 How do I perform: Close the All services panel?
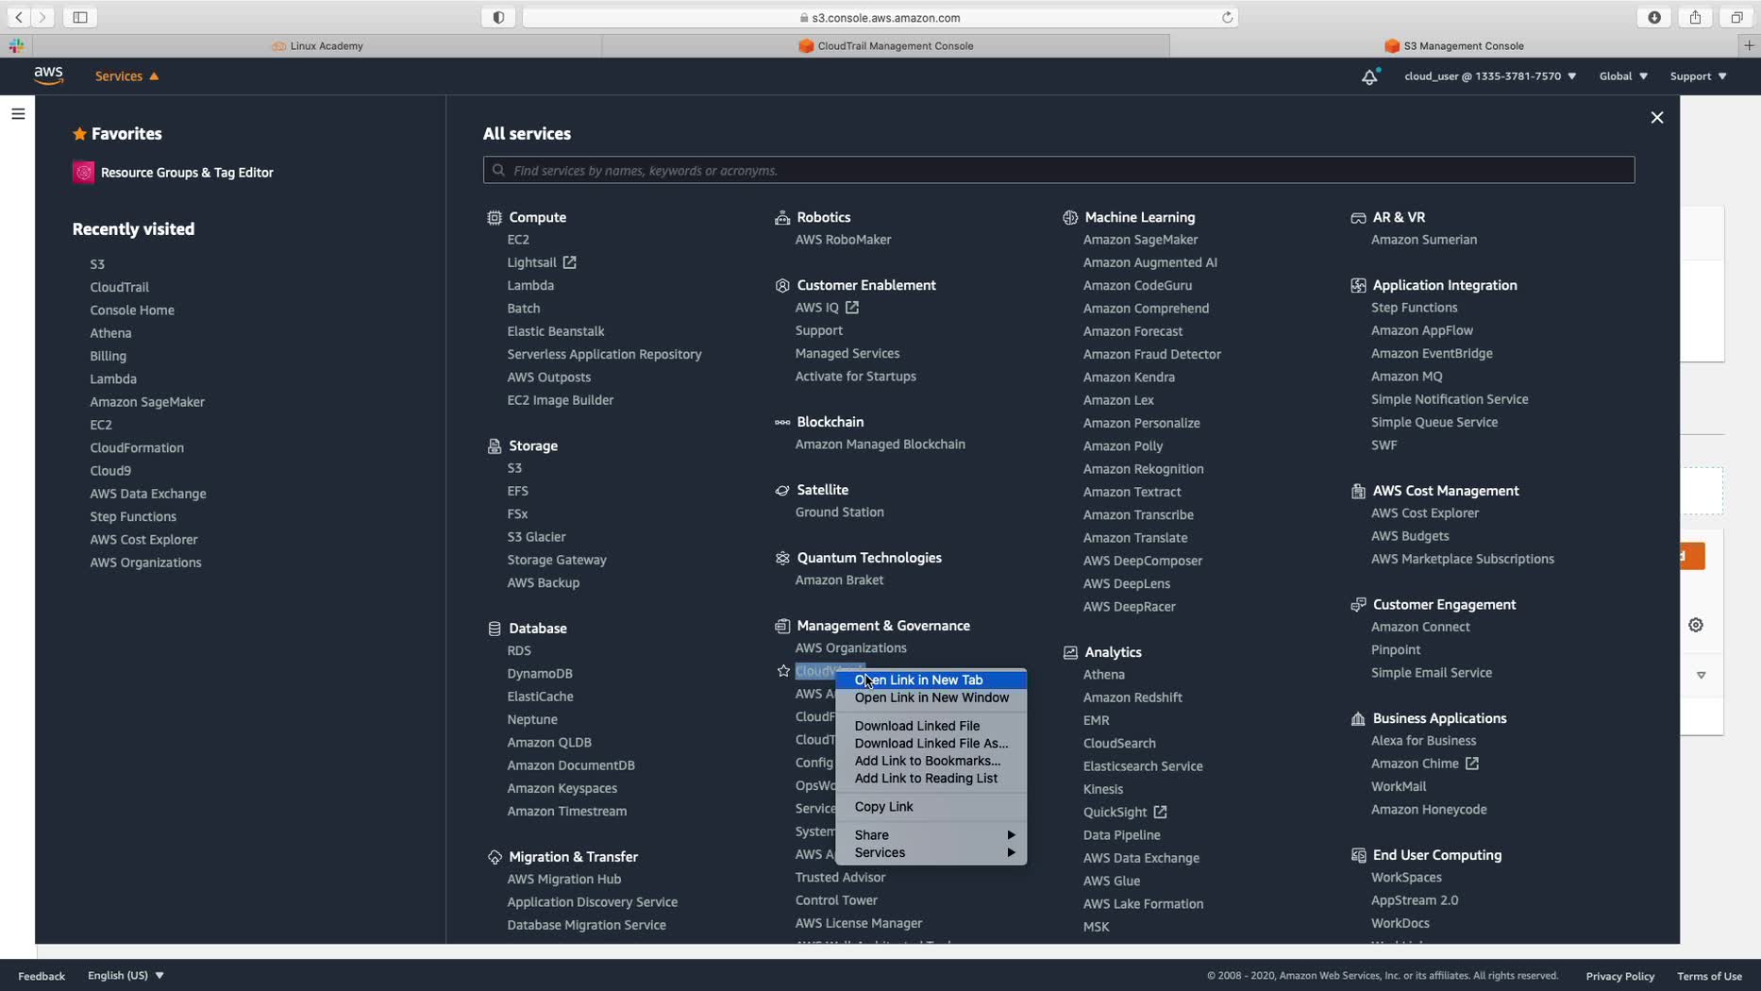coord(1657,118)
